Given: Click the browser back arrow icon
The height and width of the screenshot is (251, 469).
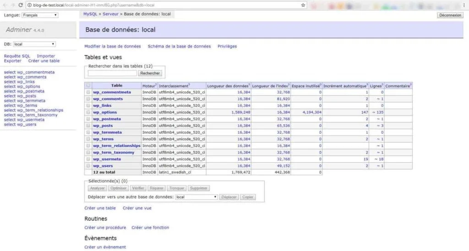Looking at the screenshot, I should pyautogui.click(x=5, y=5).
